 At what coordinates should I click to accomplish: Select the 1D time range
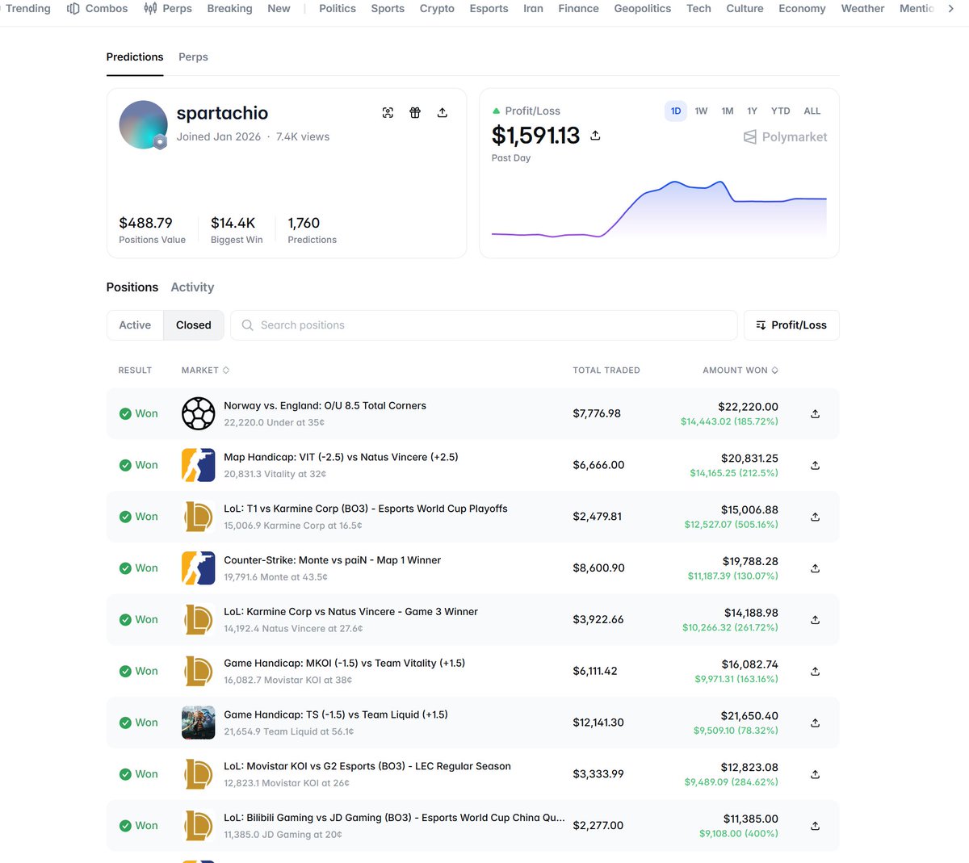pos(676,111)
